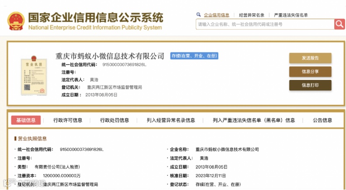Open the 列入严重违法失信名单（黑名单）信息 tab
This screenshot has height=190, width=346.
click(x=254, y=120)
